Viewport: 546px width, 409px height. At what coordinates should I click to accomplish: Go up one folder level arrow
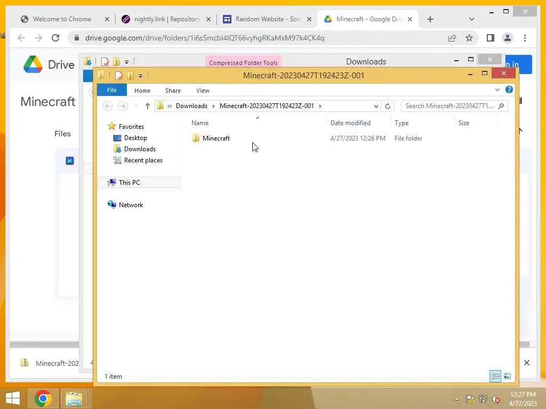147,106
